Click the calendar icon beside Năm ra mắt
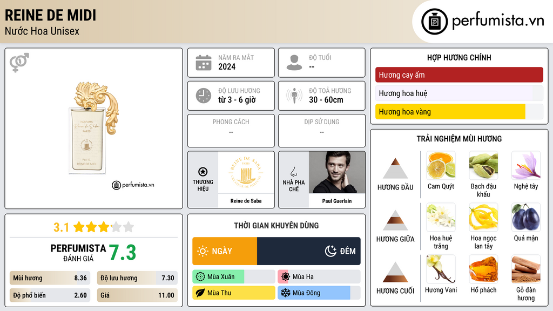The image size is (553, 311). click(204, 63)
